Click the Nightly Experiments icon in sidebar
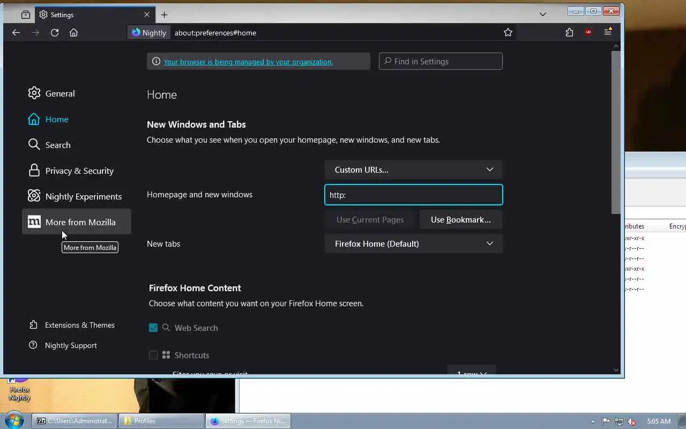Image resolution: width=686 pixels, height=429 pixels. point(34,196)
